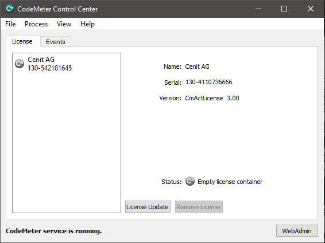Close the CodeMeter Control Center window

[311, 9]
